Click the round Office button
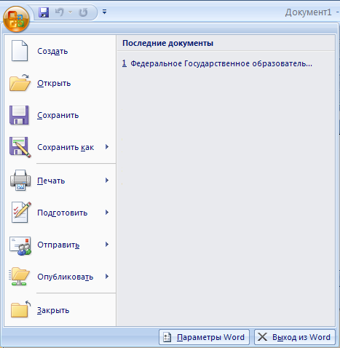 (x=16, y=19)
